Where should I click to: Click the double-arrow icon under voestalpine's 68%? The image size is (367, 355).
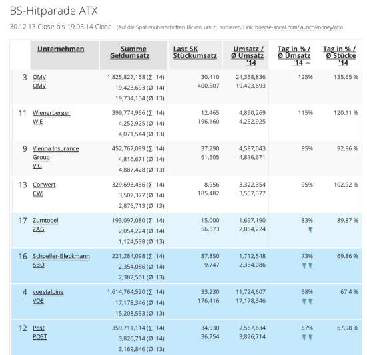307,302
